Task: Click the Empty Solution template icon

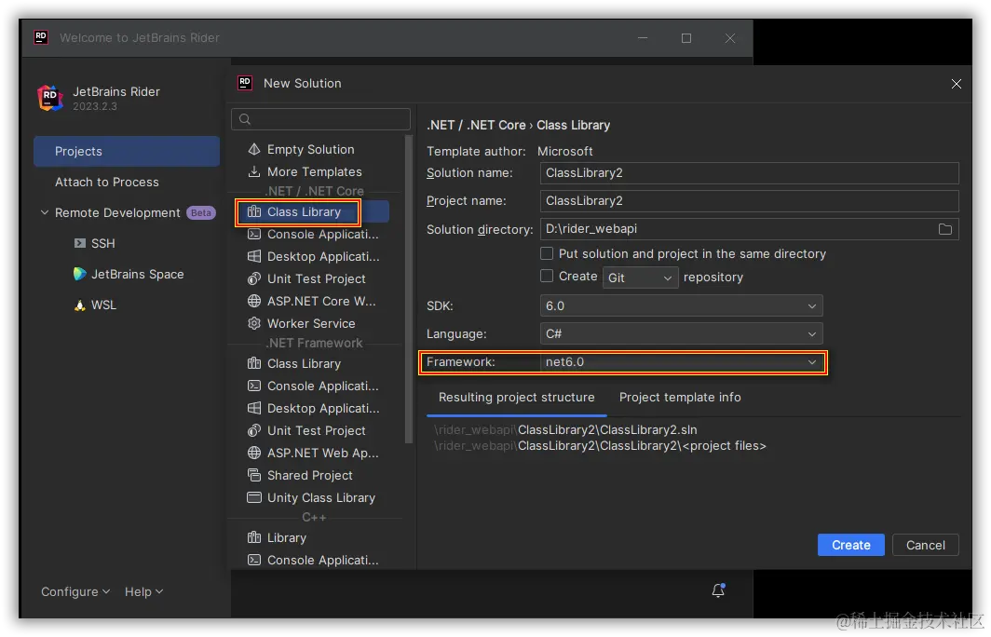Action: (x=254, y=149)
